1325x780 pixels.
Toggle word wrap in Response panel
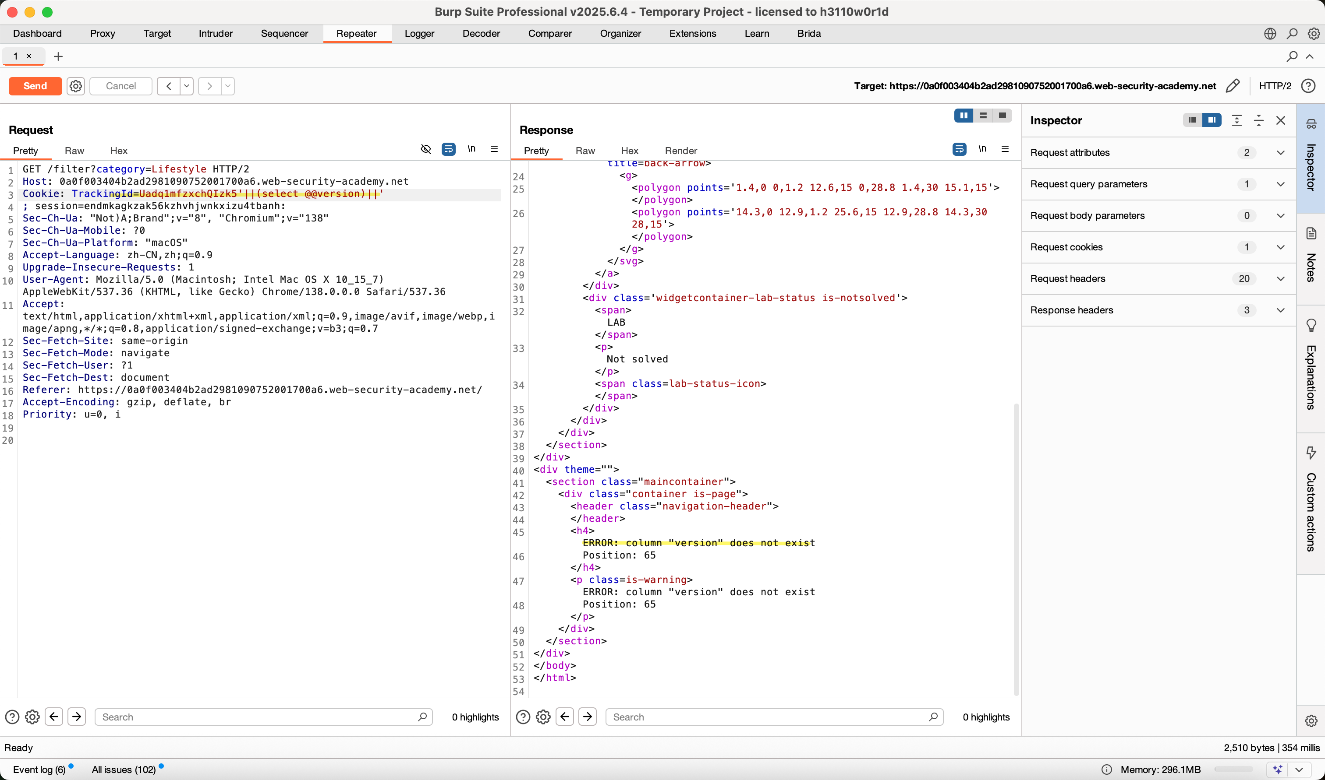coord(959,149)
